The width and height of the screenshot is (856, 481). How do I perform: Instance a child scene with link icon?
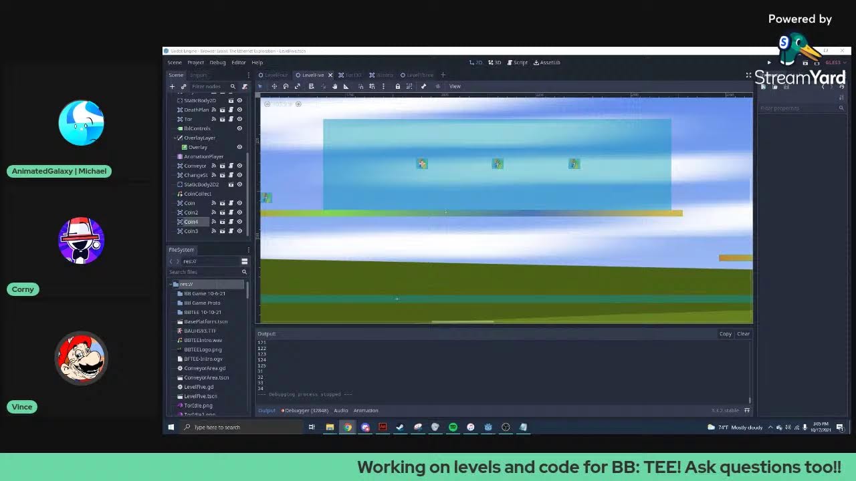[x=183, y=87]
